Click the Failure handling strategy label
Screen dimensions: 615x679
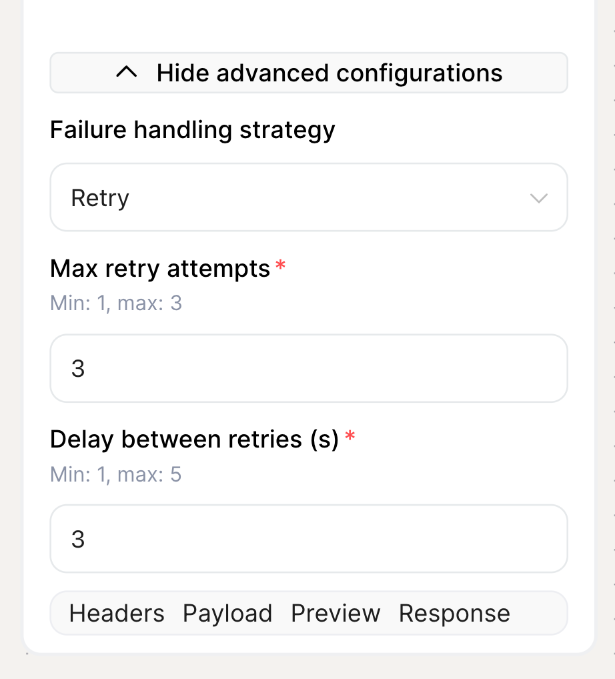point(193,129)
